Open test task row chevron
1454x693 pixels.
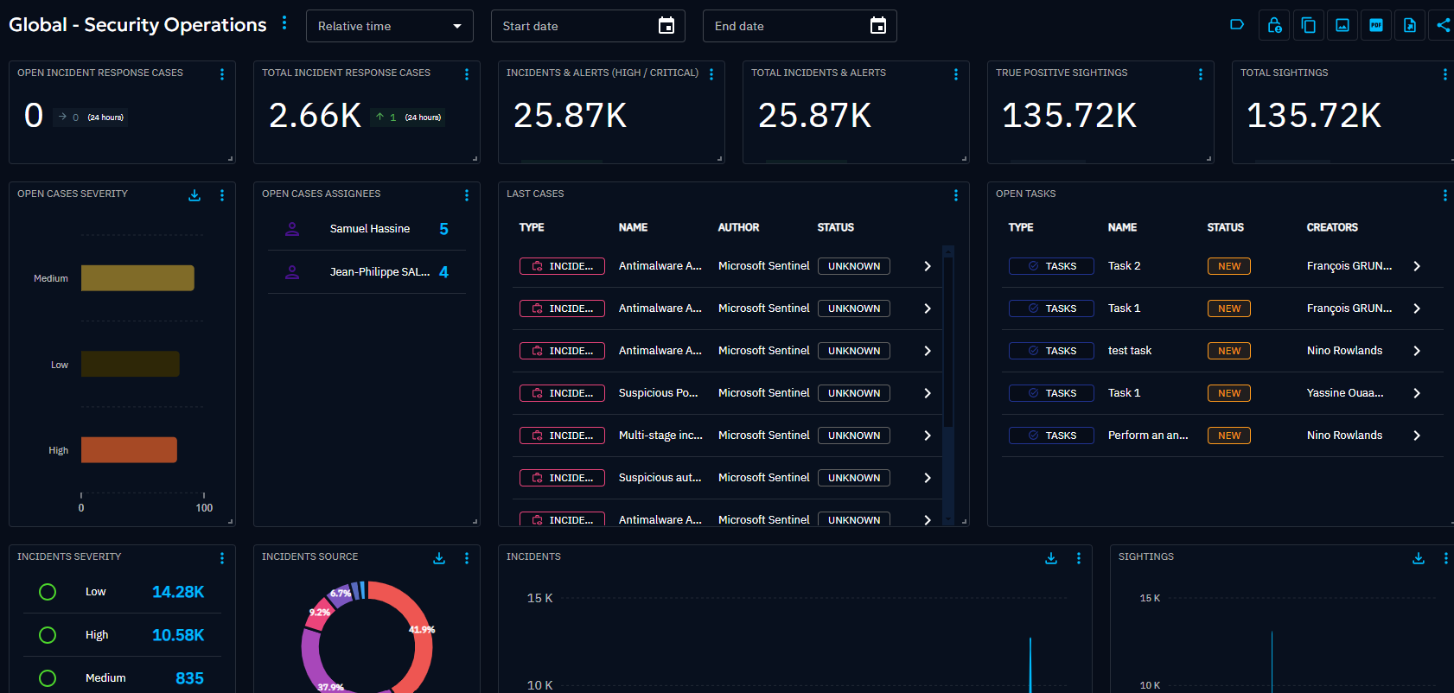click(x=1417, y=351)
